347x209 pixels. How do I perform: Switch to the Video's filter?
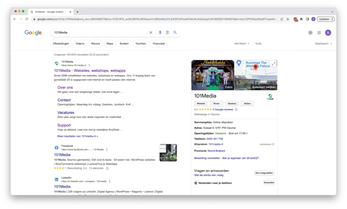point(80,44)
